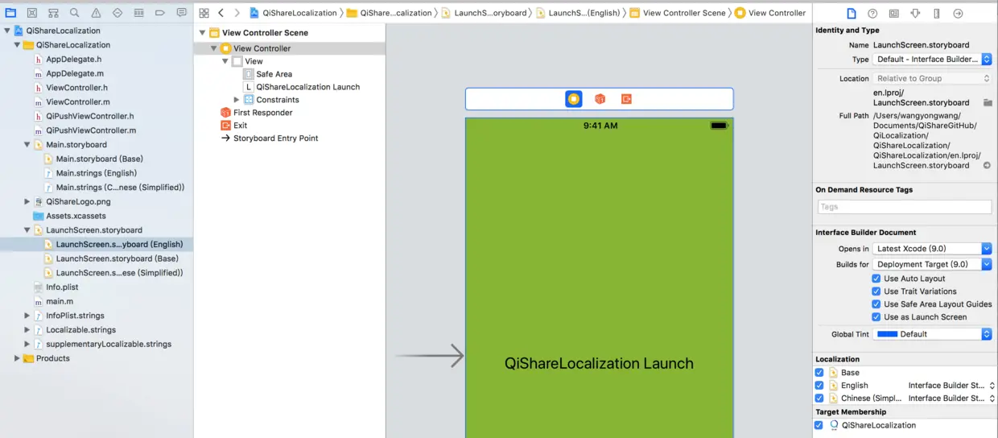Click LaunchS...(English) breadcrumb in jump bar
Screen dimensions: 998x438
pyautogui.click(x=578, y=13)
